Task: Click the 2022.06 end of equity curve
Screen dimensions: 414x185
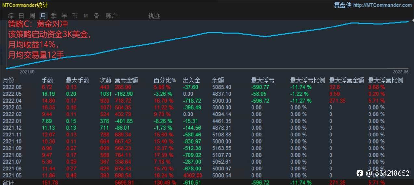Action: 408,21
